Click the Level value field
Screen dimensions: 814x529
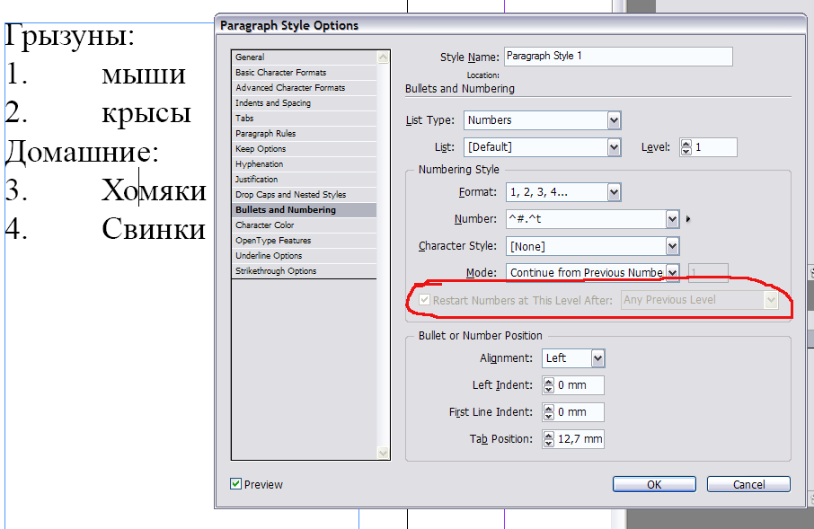click(714, 147)
